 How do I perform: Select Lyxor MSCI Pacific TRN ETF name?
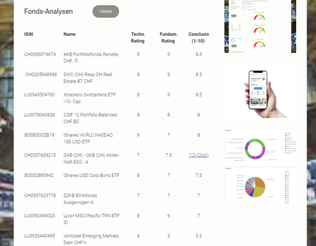coord(91,219)
